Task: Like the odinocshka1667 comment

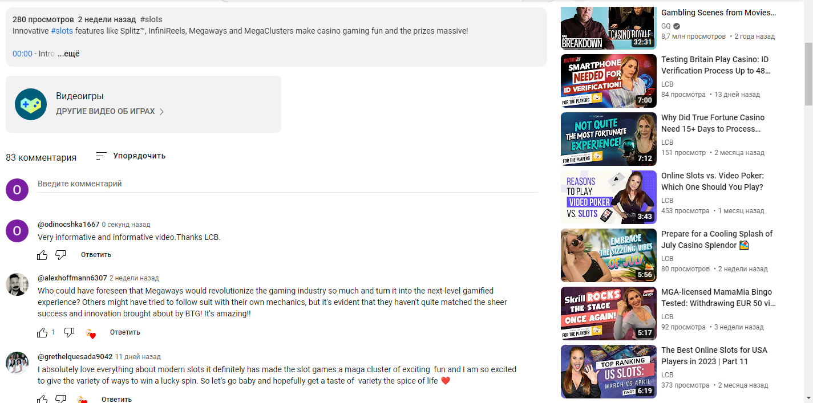Action: click(x=43, y=255)
